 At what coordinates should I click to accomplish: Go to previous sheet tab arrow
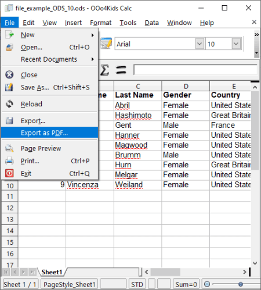(14, 272)
